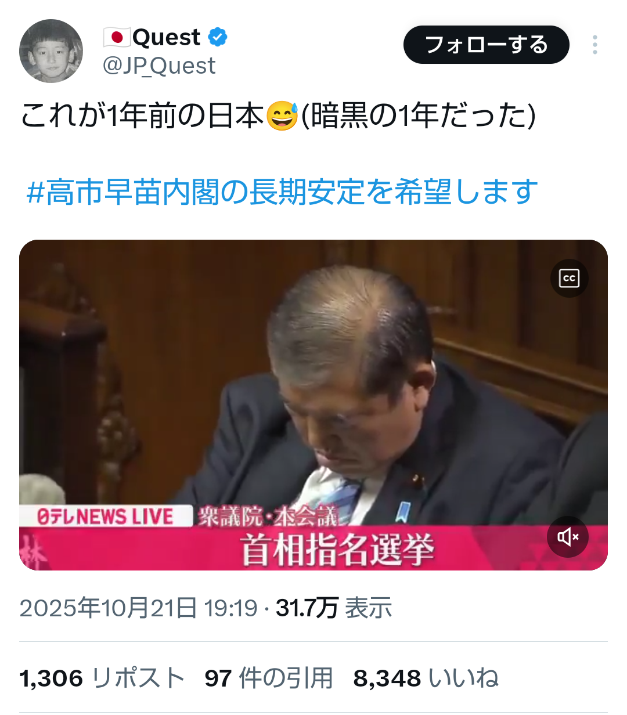Click the 首相指名選挙 caption banner in the video

[x=337, y=550]
